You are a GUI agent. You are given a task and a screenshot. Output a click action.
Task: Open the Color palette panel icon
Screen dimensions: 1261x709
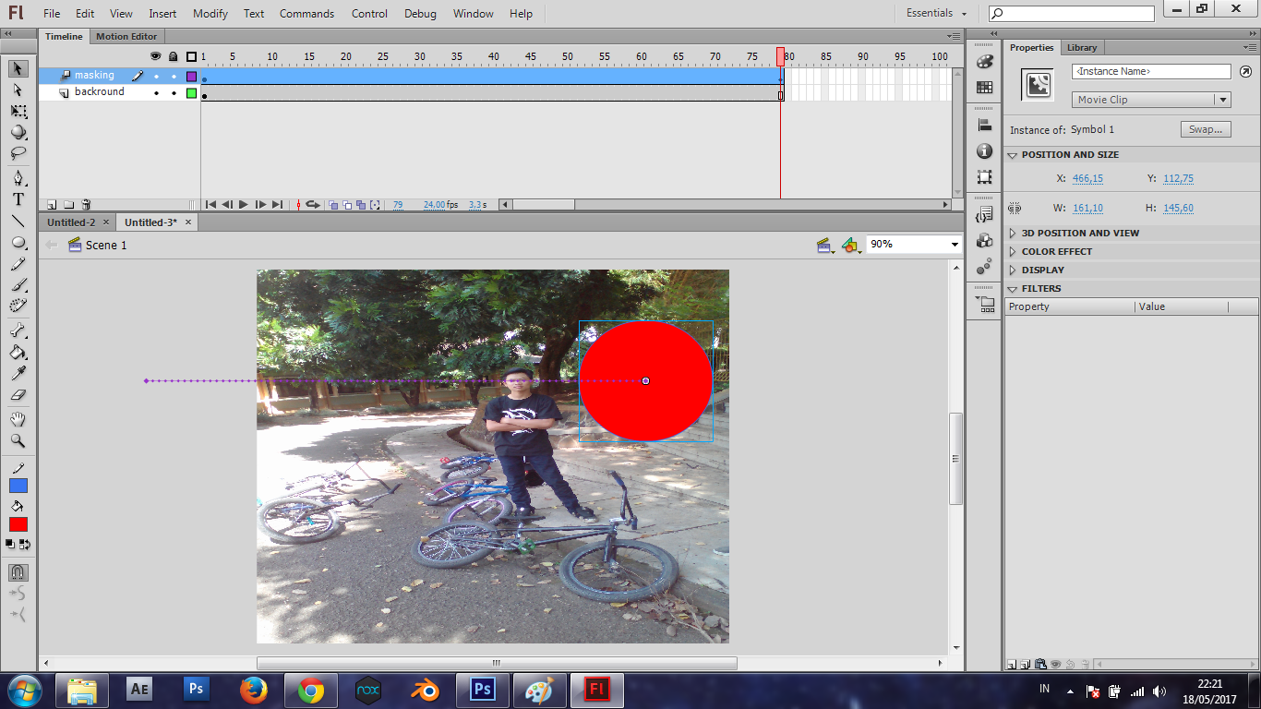point(985,62)
